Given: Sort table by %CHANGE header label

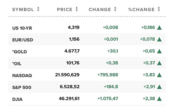Looking at the screenshot, I should [x=141, y=10].
